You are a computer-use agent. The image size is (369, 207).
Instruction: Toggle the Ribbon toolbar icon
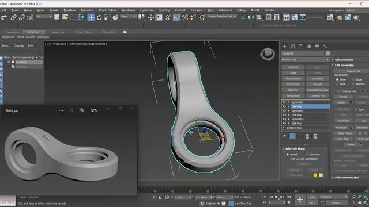[x=286, y=17]
